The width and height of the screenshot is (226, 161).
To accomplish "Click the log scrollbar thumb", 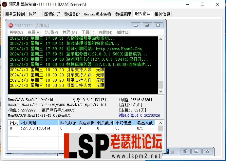I will pos(161,85).
